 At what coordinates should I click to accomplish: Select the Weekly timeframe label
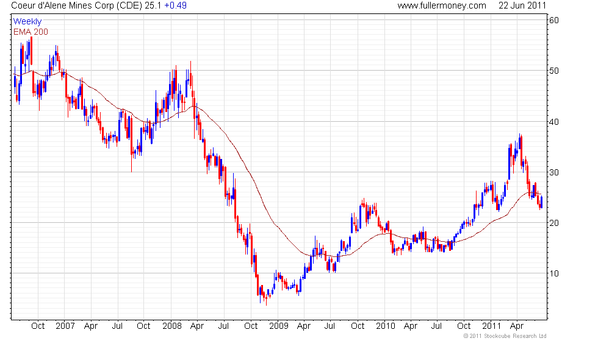pyautogui.click(x=27, y=21)
